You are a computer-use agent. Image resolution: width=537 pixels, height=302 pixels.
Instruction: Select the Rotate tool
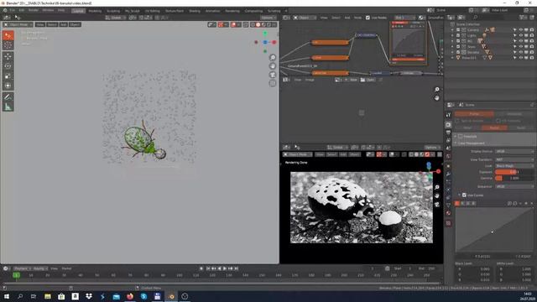tap(8, 66)
